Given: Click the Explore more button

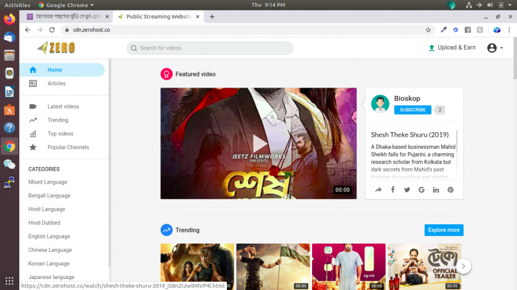Looking at the screenshot, I should [444, 230].
